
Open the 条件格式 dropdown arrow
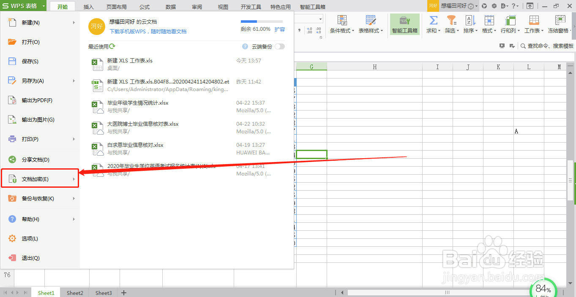point(353,31)
